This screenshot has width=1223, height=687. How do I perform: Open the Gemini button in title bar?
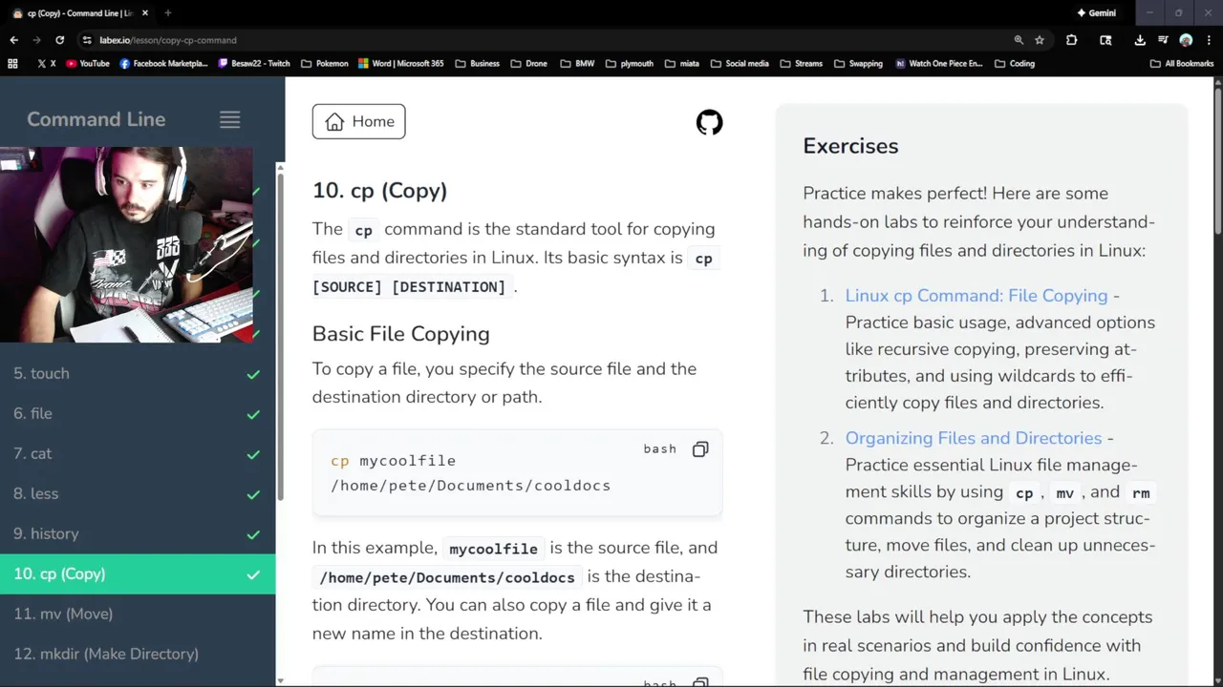pyautogui.click(x=1096, y=13)
